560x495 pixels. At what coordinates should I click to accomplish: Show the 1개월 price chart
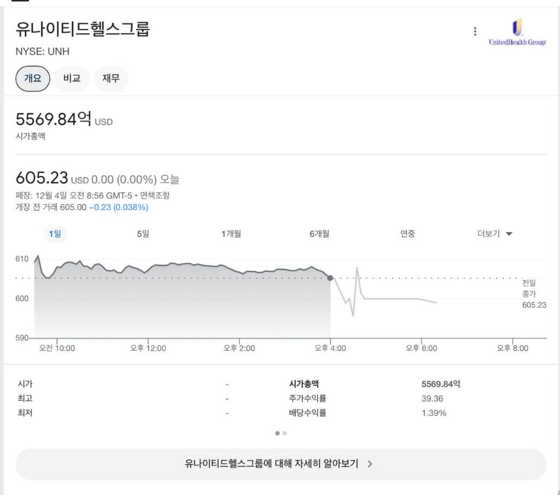coord(230,234)
